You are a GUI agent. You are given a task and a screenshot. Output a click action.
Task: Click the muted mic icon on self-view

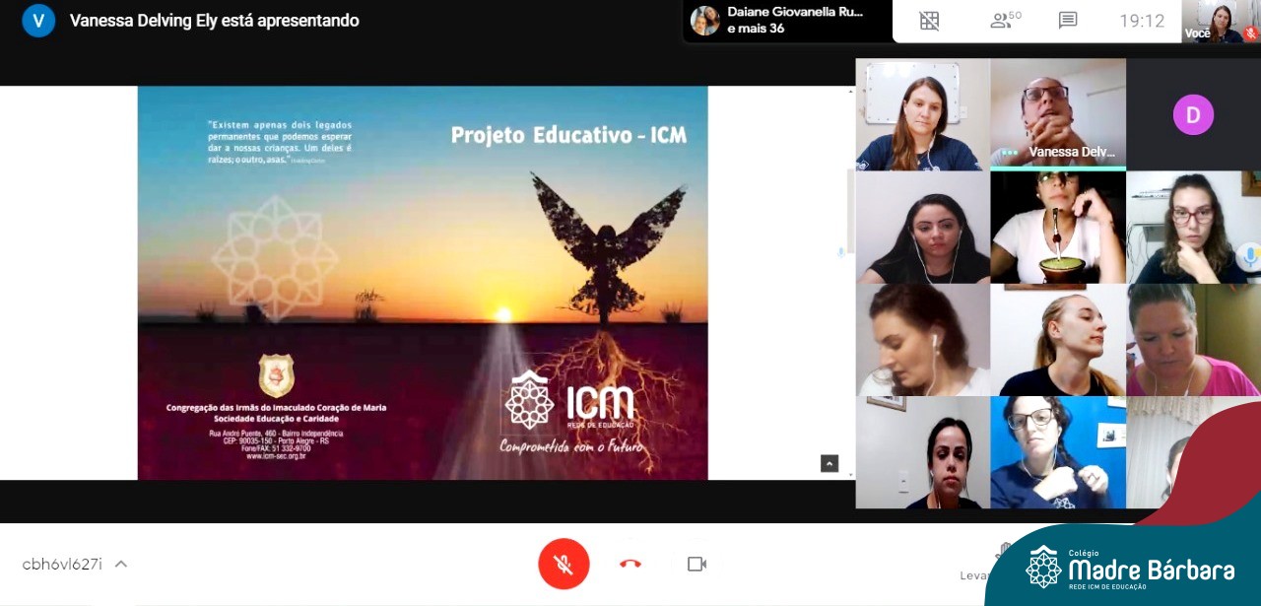(x=1250, y=34)
